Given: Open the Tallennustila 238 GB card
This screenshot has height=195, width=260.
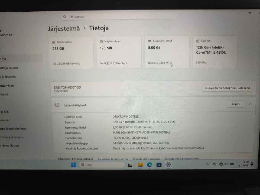Looking at the screenshot, I should click(71, 53).
